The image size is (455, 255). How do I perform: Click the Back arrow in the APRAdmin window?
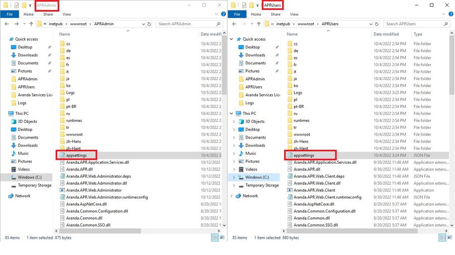coord(6,24)
